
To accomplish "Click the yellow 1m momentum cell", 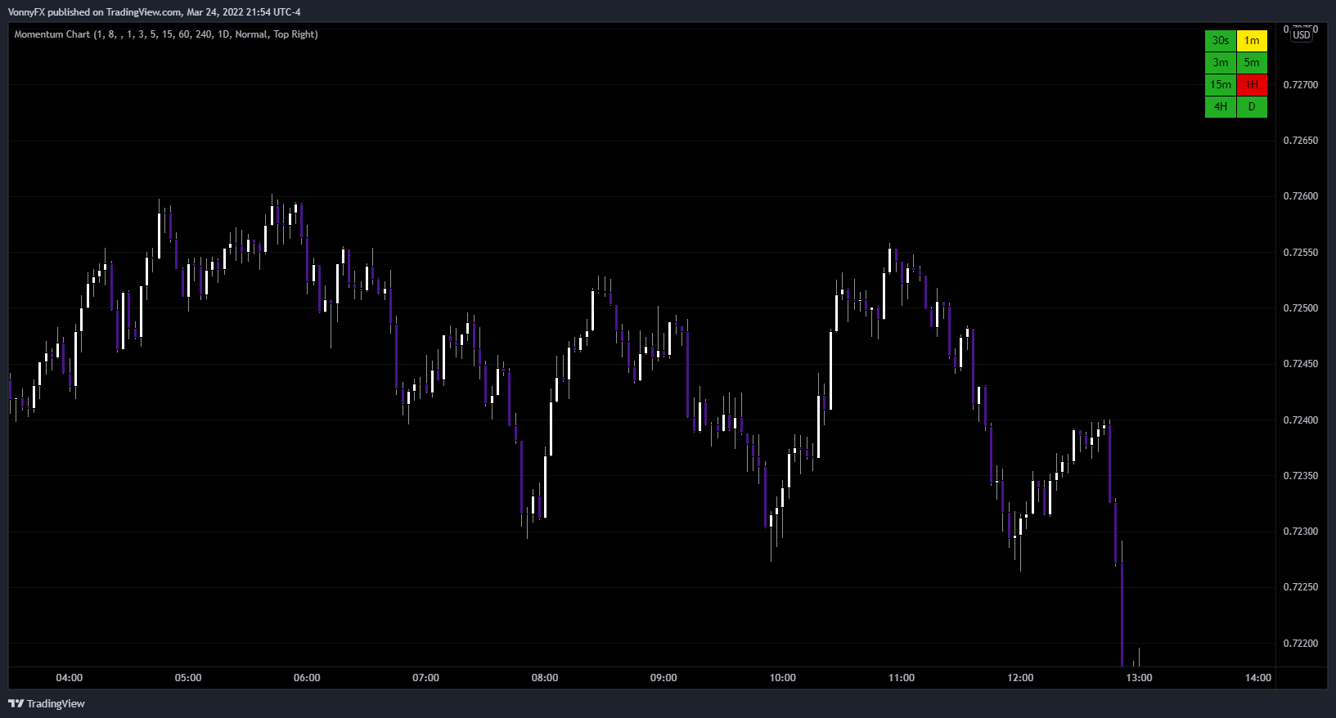I will click(x=1252, y=41).
